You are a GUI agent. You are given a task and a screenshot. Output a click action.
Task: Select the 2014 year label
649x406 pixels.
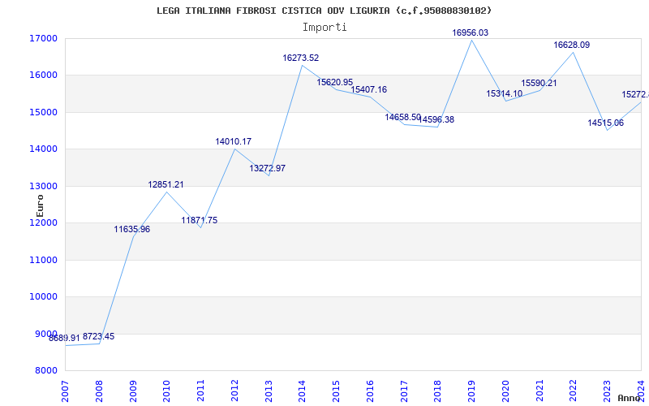302,391
